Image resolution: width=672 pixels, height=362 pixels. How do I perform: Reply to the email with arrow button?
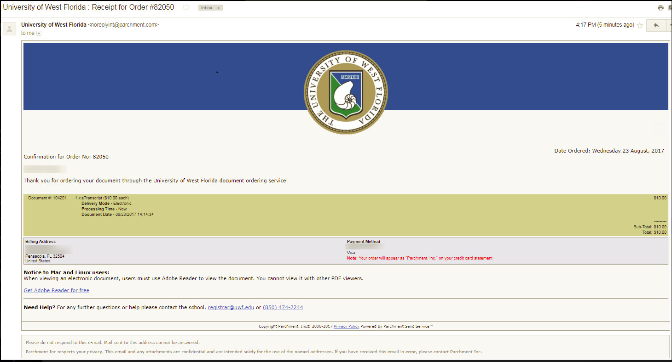pyautogui.click(x=656, y=25)
